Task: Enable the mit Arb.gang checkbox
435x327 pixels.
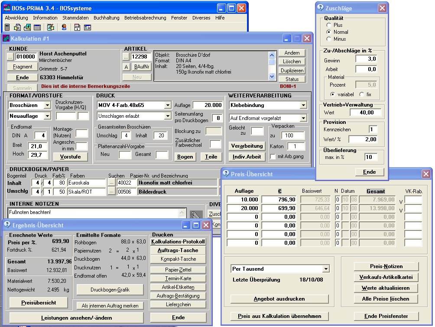Action: [x=273, y=157]
